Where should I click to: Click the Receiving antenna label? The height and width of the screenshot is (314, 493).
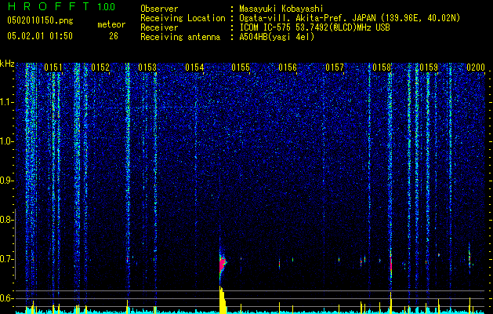(x=180, y=37)
